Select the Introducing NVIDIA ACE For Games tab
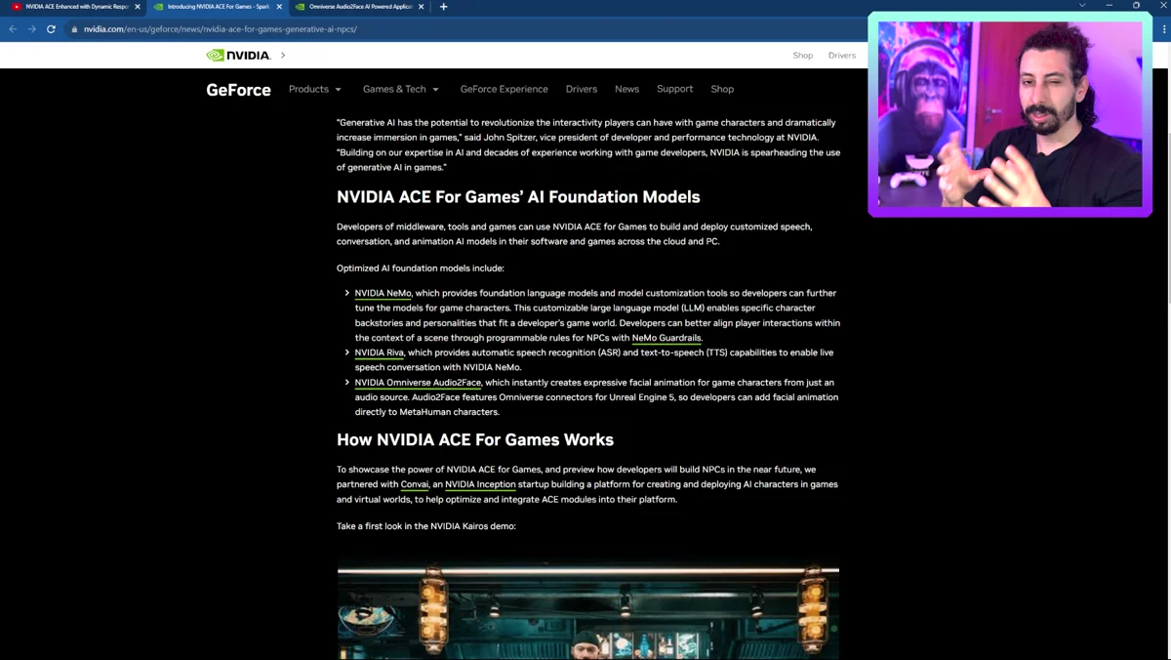Viewport: 1171px width, 660px height. coord(217,7)
